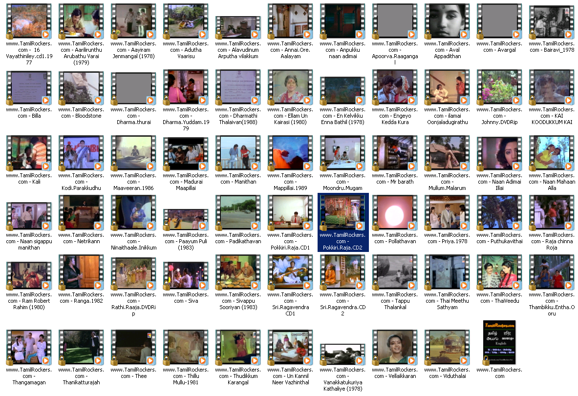
Task: Select the Bairavi_1978 video file icon
Action: click(552, 22)
